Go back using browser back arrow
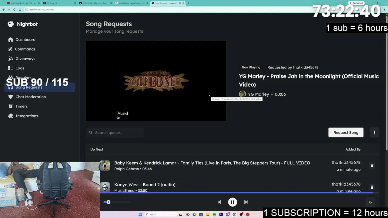 pos(3,9)
